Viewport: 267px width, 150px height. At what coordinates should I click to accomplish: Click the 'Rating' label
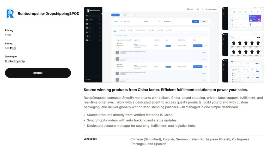coord(9,44)
